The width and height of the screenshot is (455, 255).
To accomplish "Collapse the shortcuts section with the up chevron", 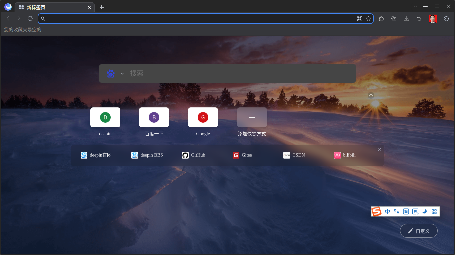I will tap(371, 95).
